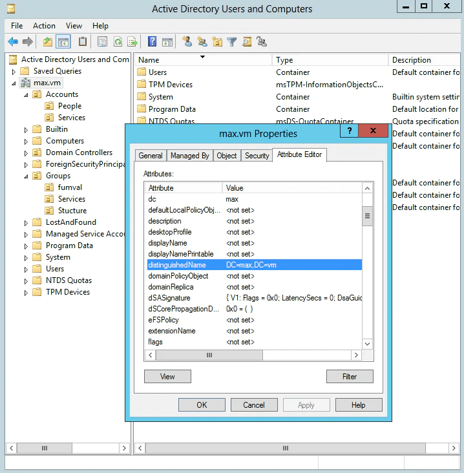
Task: Click the max.vm domain icon in tree
Action: click(x=25, y=83)
